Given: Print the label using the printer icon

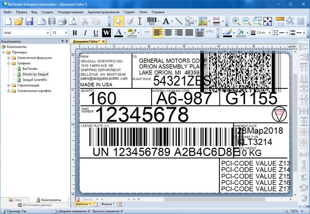Looking at the screenshot, I should 62,21.
